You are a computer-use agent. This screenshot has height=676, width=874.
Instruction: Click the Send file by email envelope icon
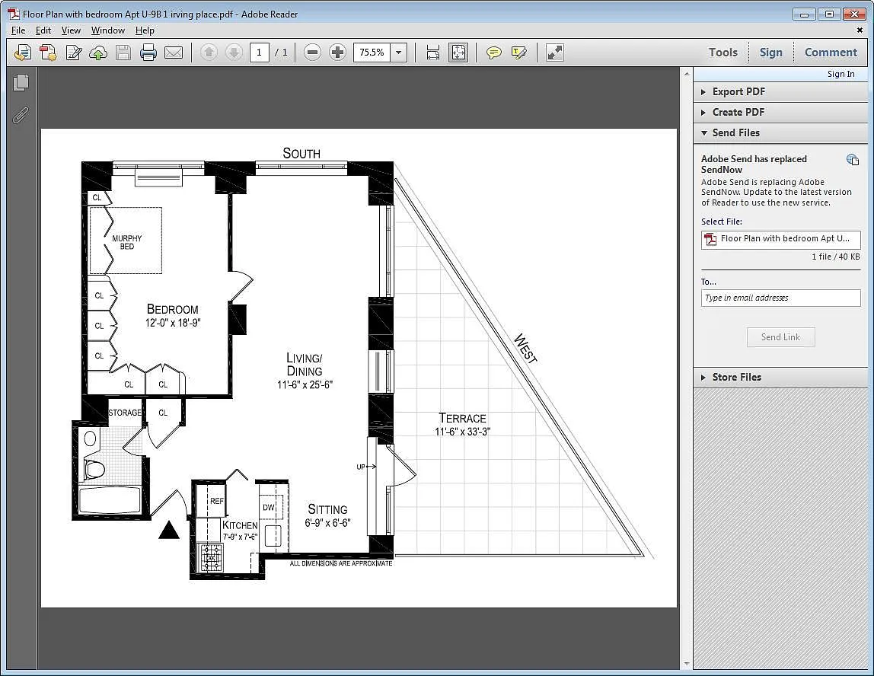point(174,53)
